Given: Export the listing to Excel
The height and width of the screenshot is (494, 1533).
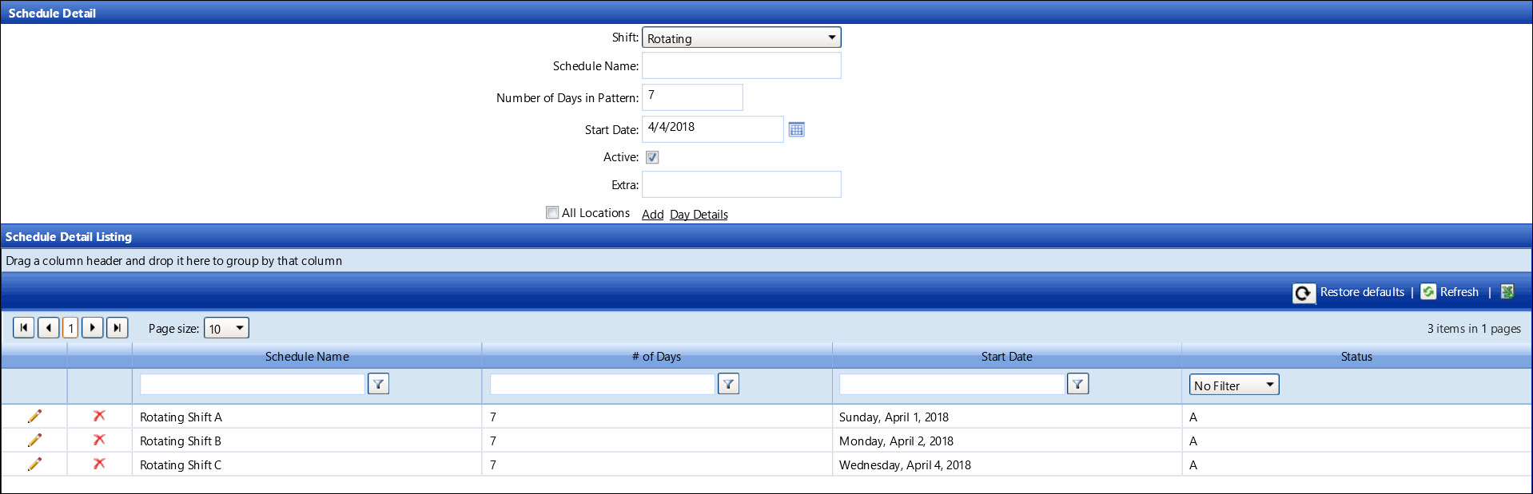Looking at the screenshot, I should (x=1507, y=292).
